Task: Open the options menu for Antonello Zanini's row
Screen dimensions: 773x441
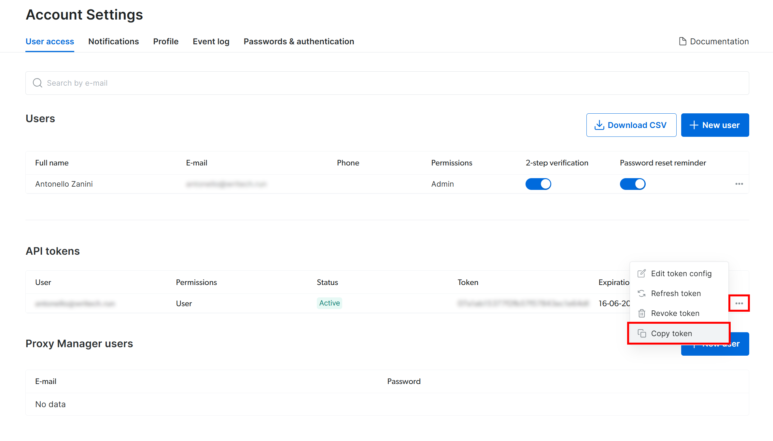Action: point(739,184)
